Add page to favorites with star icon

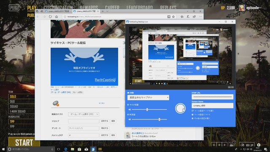173,16
